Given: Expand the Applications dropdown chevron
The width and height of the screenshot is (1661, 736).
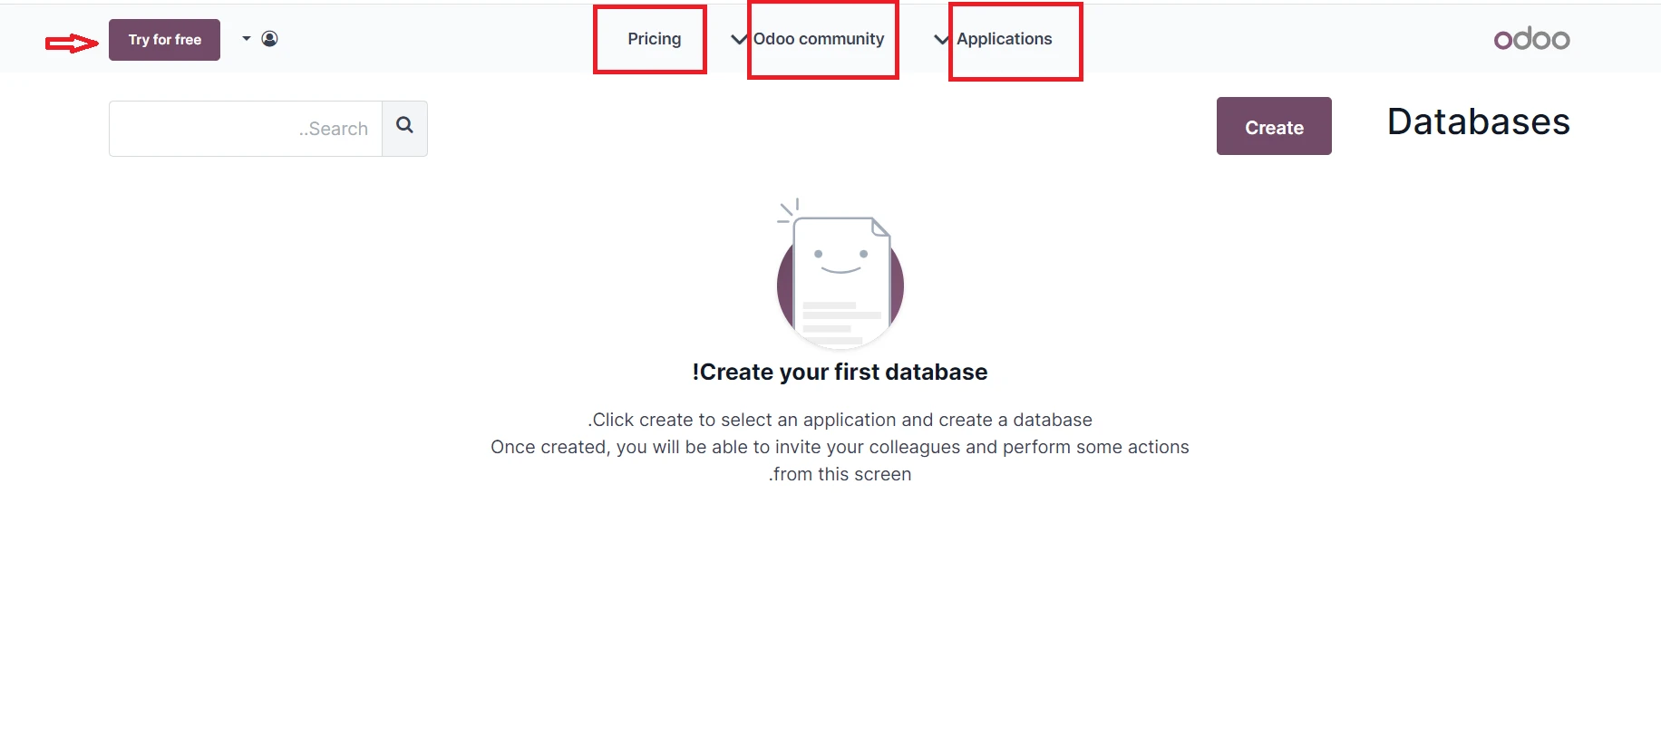Looking at the screenshot, I should point(940,39).
